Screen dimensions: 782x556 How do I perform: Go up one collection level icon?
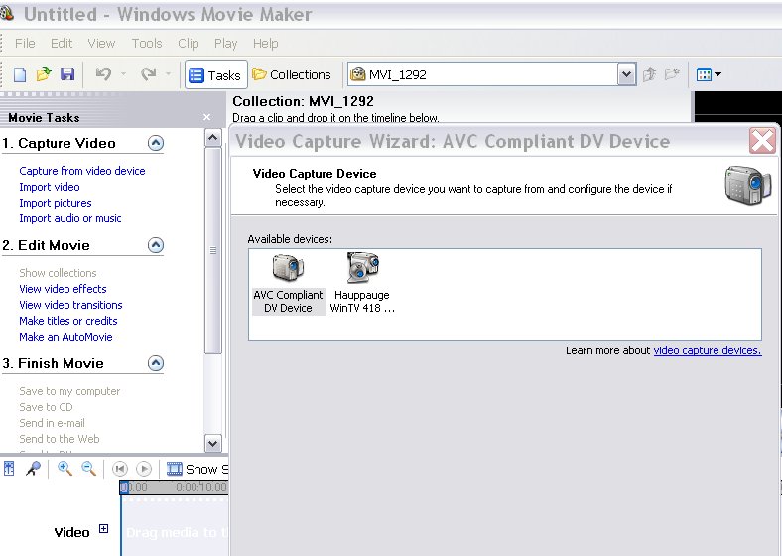649,74
